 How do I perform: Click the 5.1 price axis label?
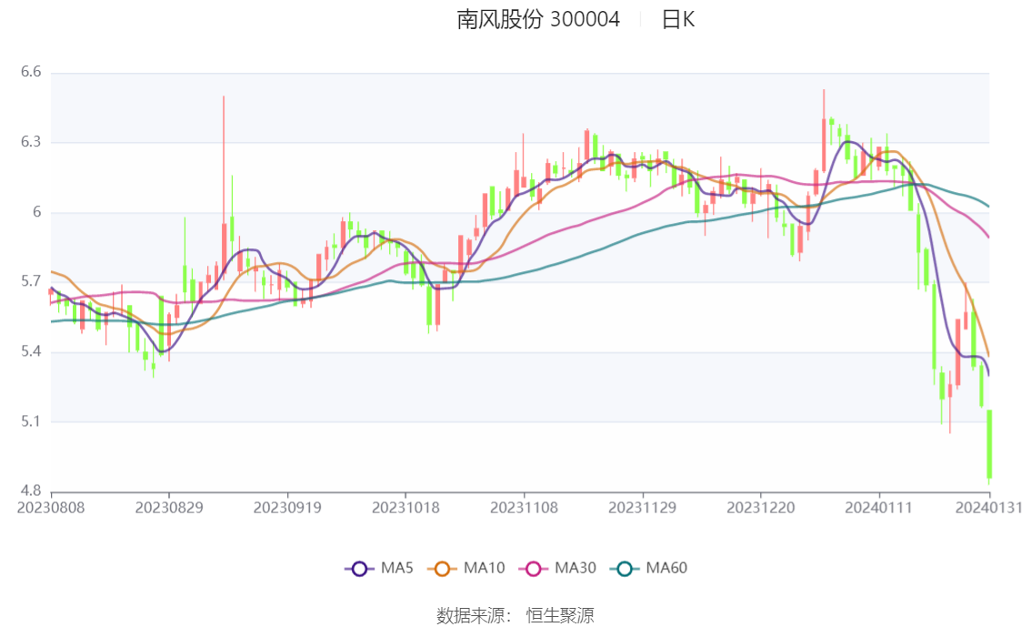tap(31, 421)
